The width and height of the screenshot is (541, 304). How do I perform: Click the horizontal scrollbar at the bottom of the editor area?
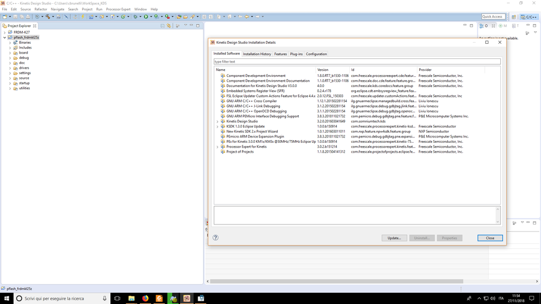click(336, 281)
